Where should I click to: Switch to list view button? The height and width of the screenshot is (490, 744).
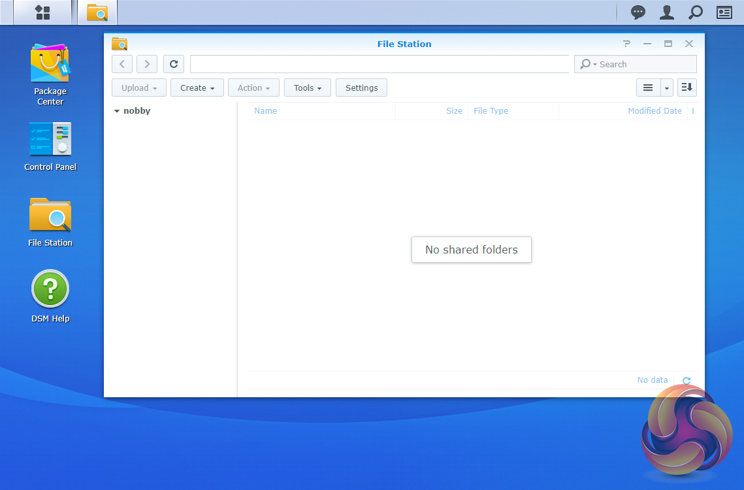pyautogui.click(x=648, y=88)
